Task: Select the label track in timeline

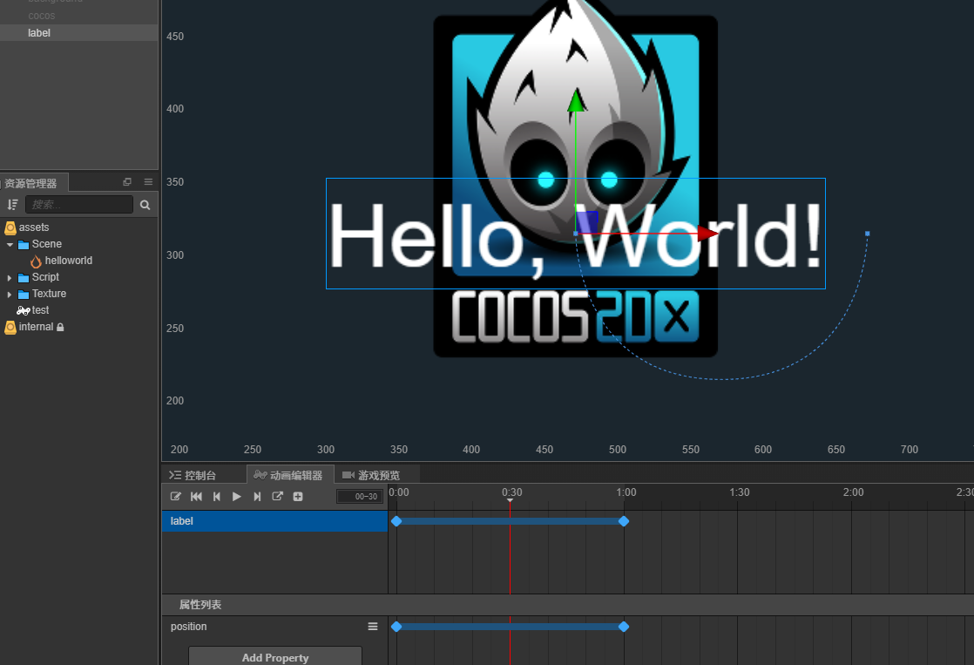Action: [x=274, y=521]
